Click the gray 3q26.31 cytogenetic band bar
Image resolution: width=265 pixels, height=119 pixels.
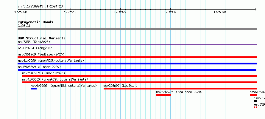tap(137, 29)
